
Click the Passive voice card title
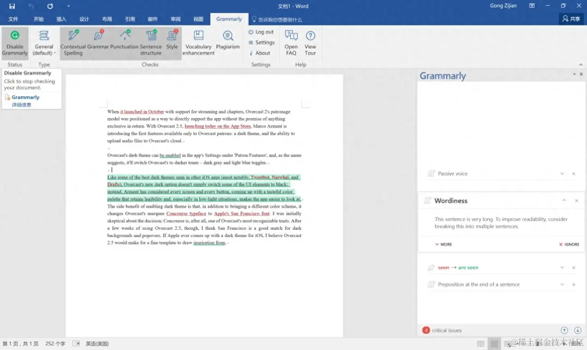point(453,174)
